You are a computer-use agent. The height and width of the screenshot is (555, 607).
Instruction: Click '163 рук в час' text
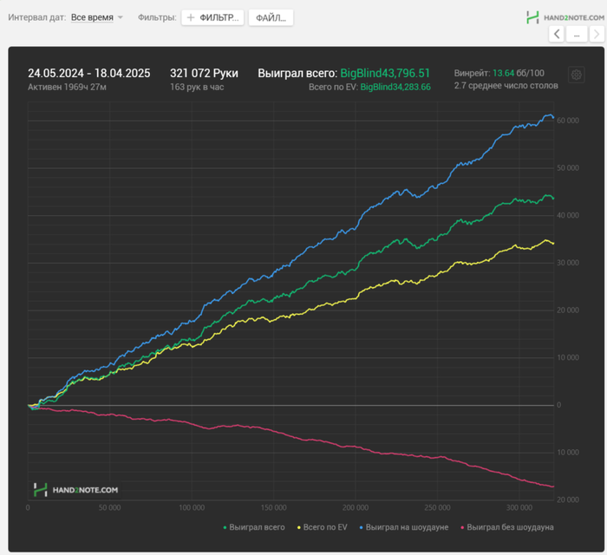coord(197,87)
